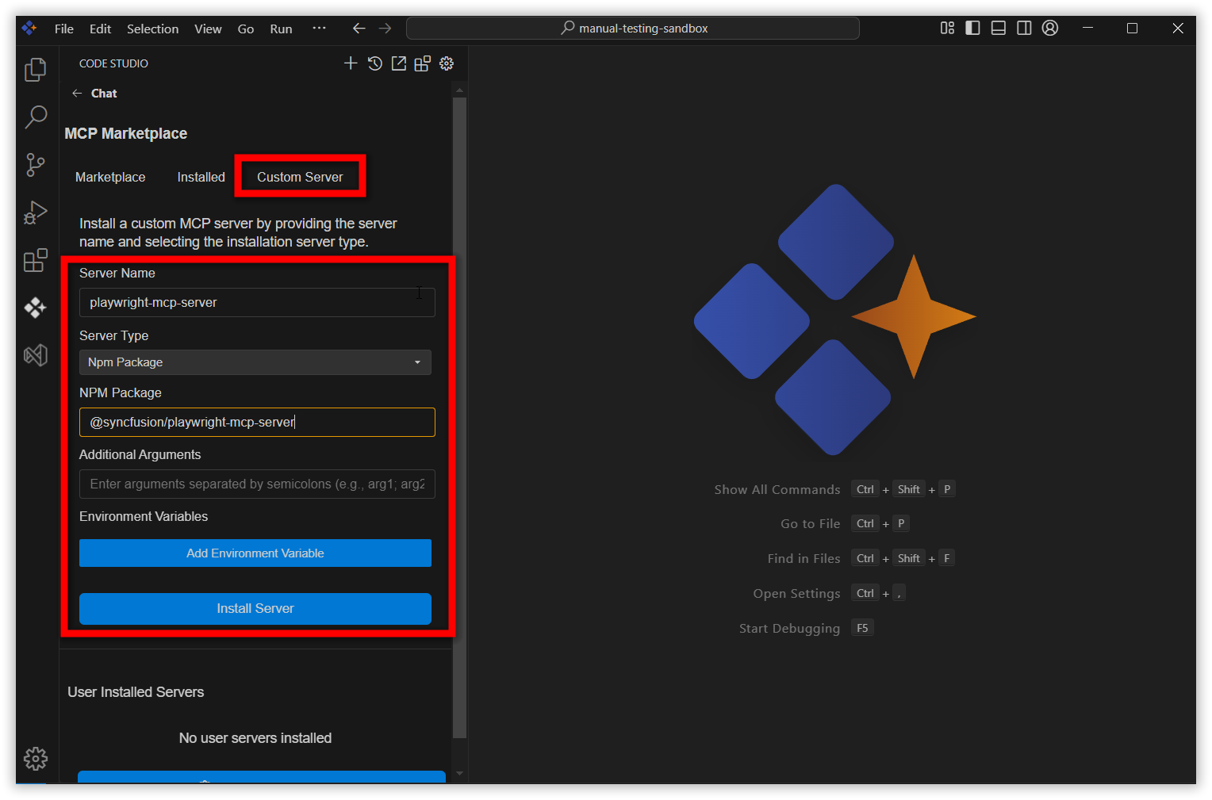The height and width of the screenshot is (800, 1212).
Task: Click the sidebar scrollbar down arrow
Action: [x=459, y=773]
